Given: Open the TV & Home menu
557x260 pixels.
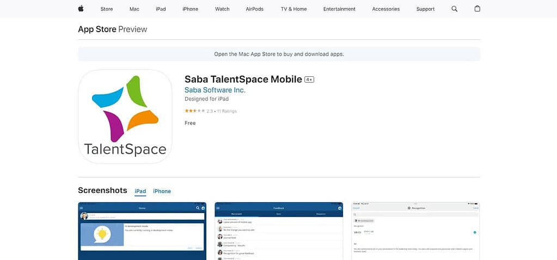Looking at the screenshot, I should [x=294, y=9].
